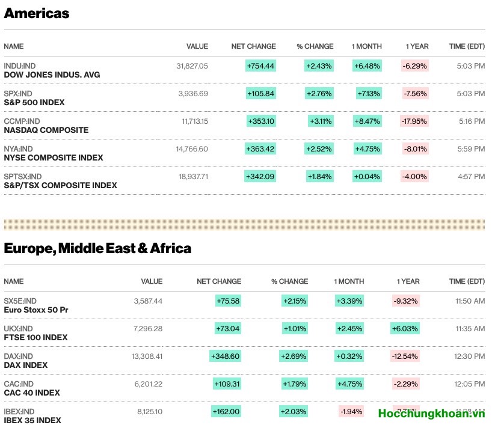Click the Europe, Middle East & Africa heading

[x=97, y=248]
